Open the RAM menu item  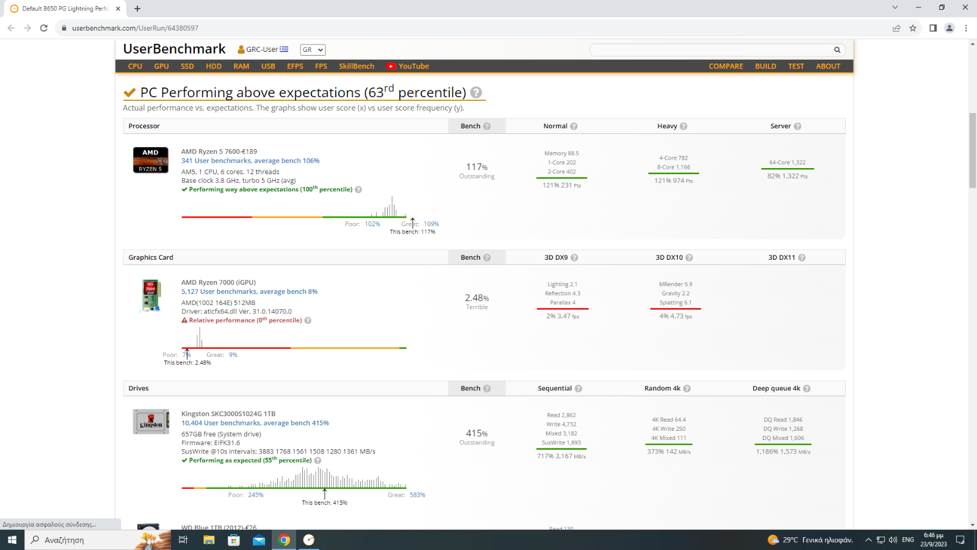(241, 67)
